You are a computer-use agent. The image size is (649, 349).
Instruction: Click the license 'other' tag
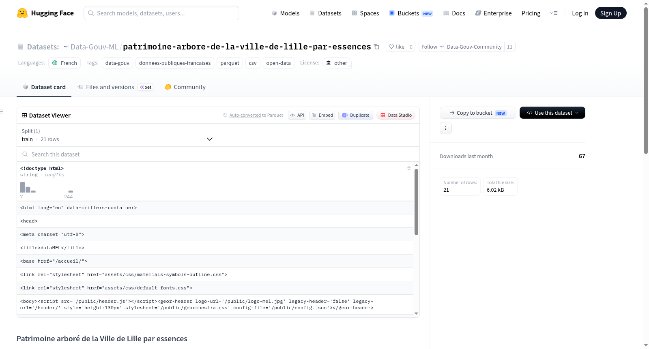tap(337, 63)
